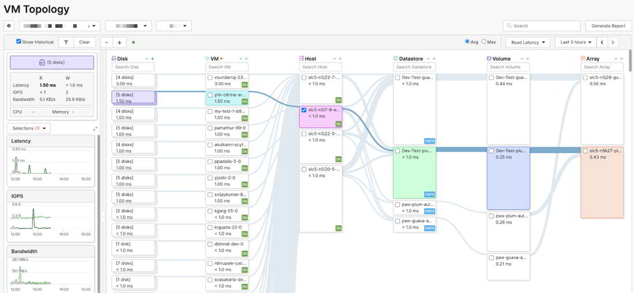
Task: Go to the previous time range arrow
Action: (x=602, y=43)
